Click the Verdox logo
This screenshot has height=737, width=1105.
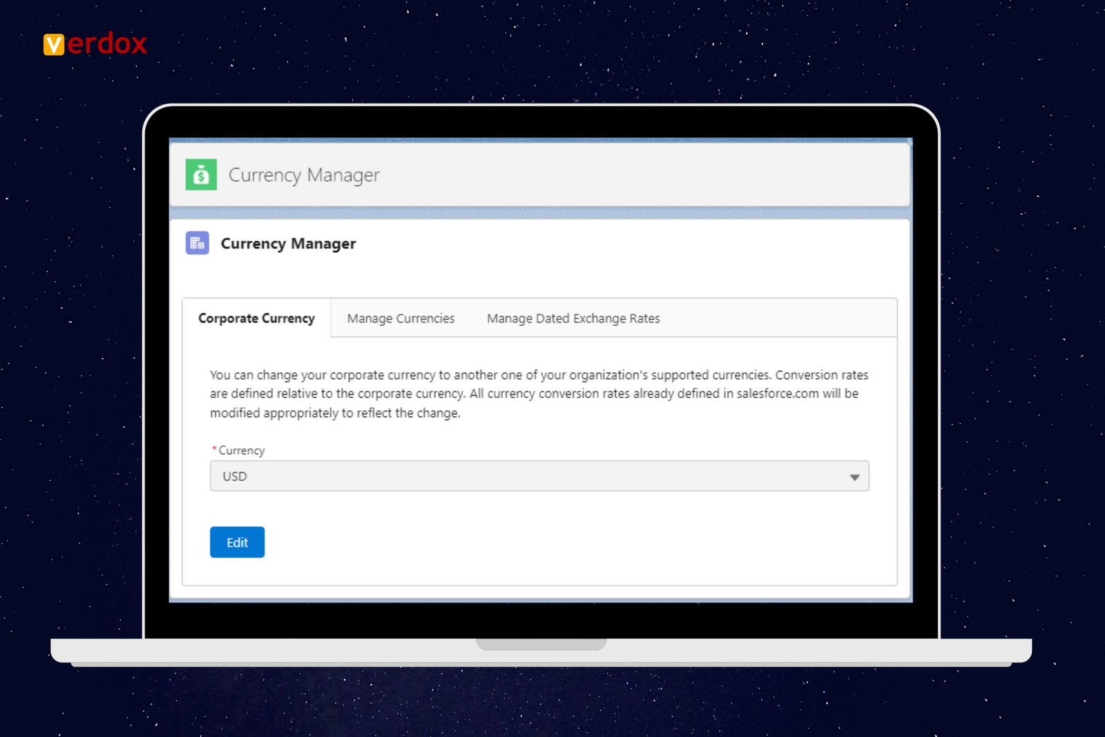(95, 44)
